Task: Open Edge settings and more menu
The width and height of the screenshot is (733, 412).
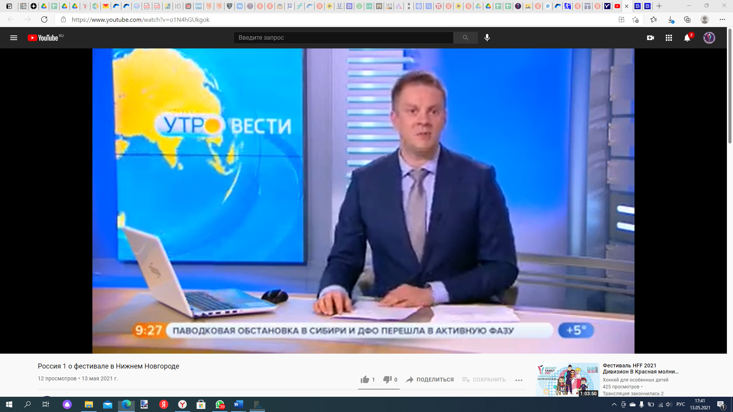Action: point(722,19)
